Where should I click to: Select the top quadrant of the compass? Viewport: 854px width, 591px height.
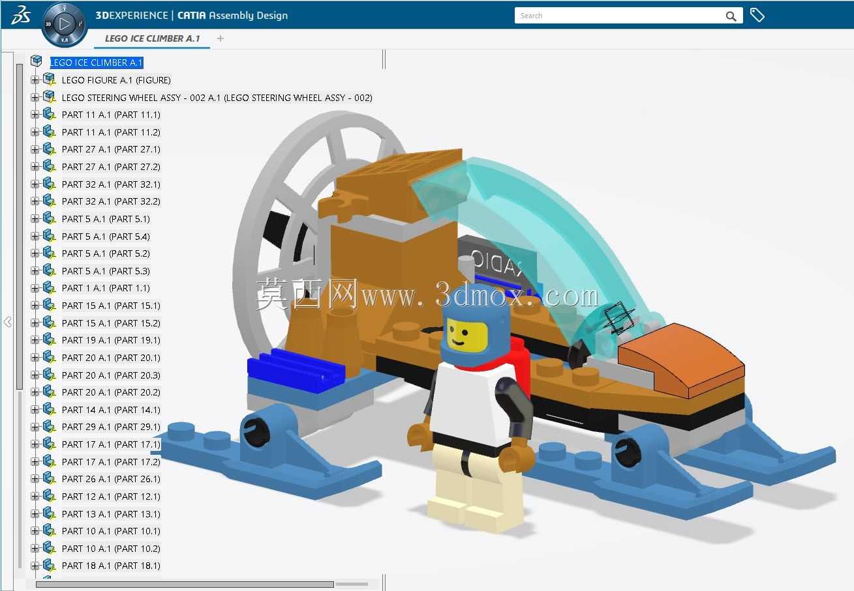64,8
